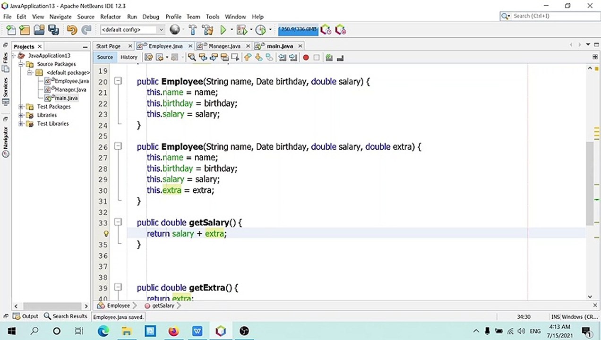Click the Shift Line Left icon
The height and width of the screenshot is (340, 601).
click(282, 58)
